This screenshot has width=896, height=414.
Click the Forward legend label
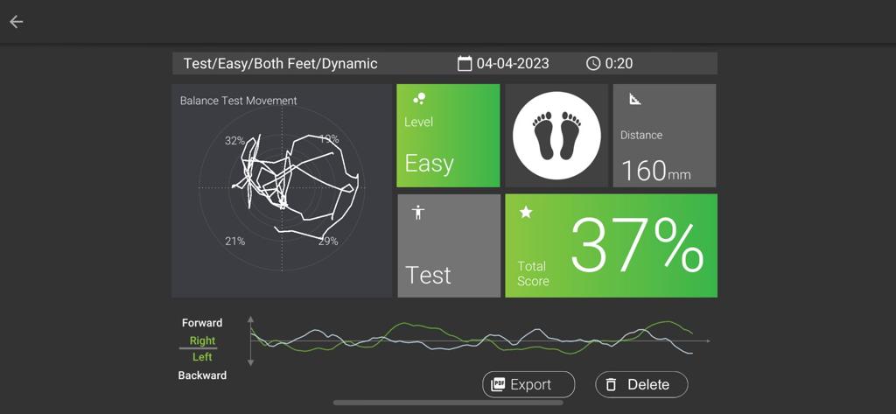(x=202, y=323)
